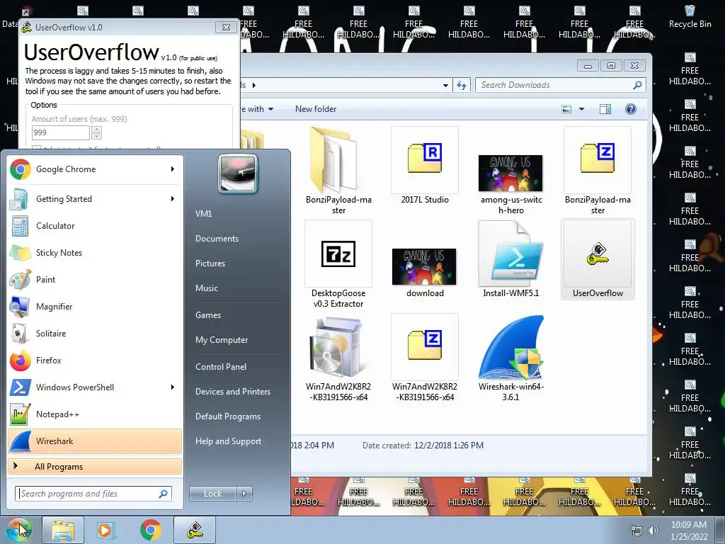725x544 pixels.
Task: Select the BonziPayload-master folder
Action: 338,171
